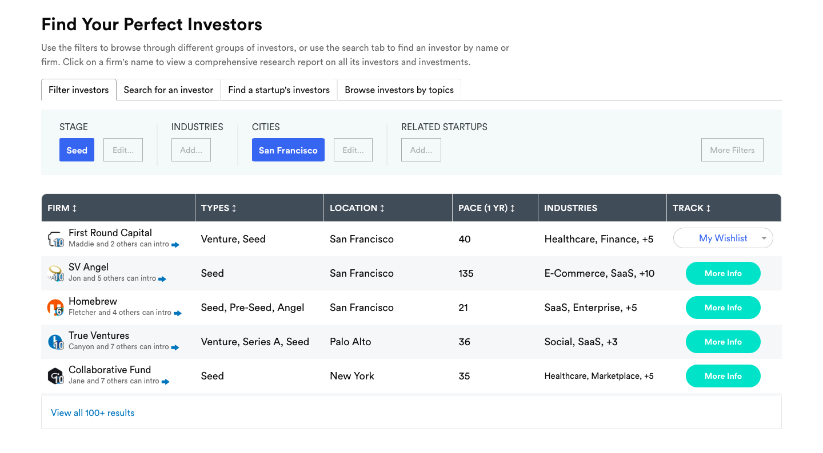Open View all 100+ results link
Screen dimensions: 823x453
click(x=93, y=412)
